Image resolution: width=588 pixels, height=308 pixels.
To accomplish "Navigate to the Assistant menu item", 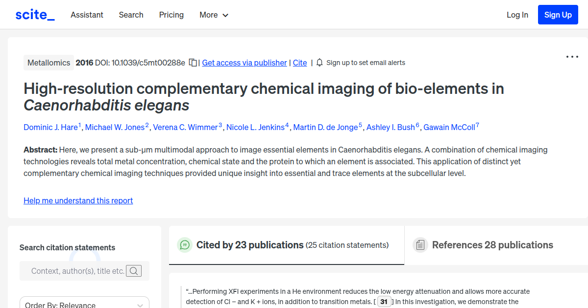I will [x=87, y=15].
